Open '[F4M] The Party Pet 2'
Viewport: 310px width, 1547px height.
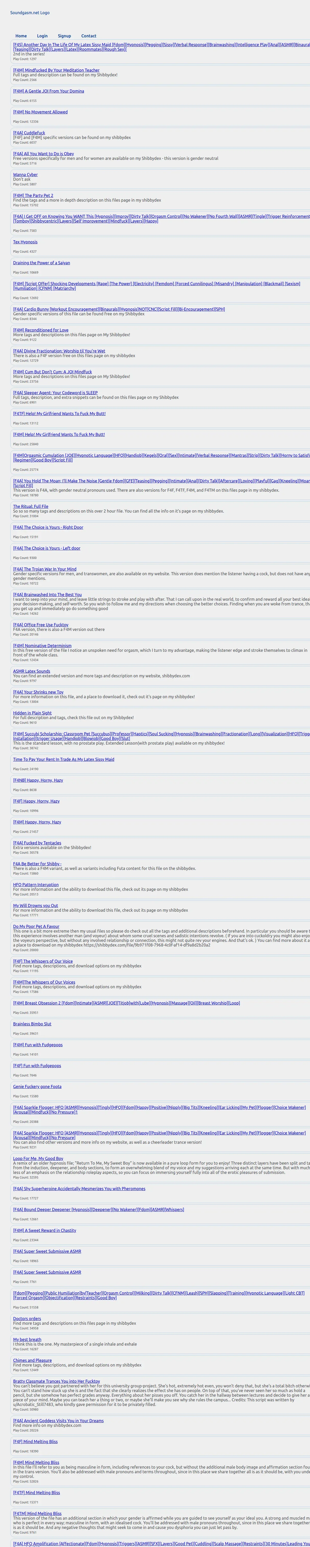[x=33, y=195]
